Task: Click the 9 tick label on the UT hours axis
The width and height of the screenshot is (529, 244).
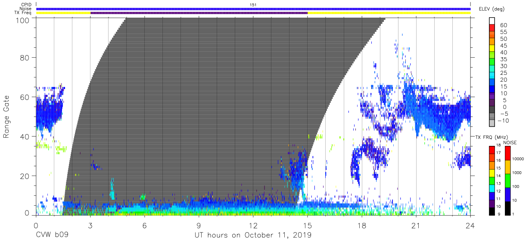Action: coord(199,225)
